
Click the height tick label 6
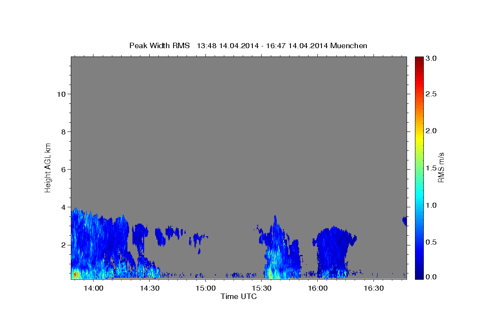click(63, 170)
